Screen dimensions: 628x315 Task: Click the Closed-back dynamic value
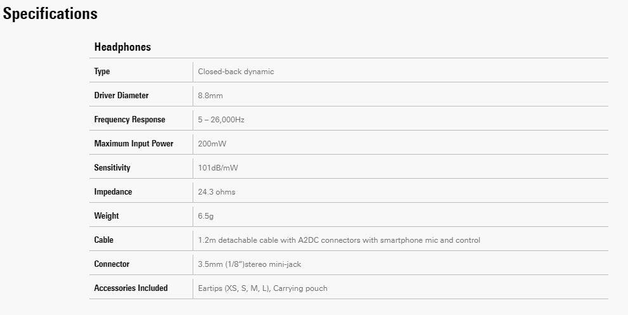tap(236, 72)
